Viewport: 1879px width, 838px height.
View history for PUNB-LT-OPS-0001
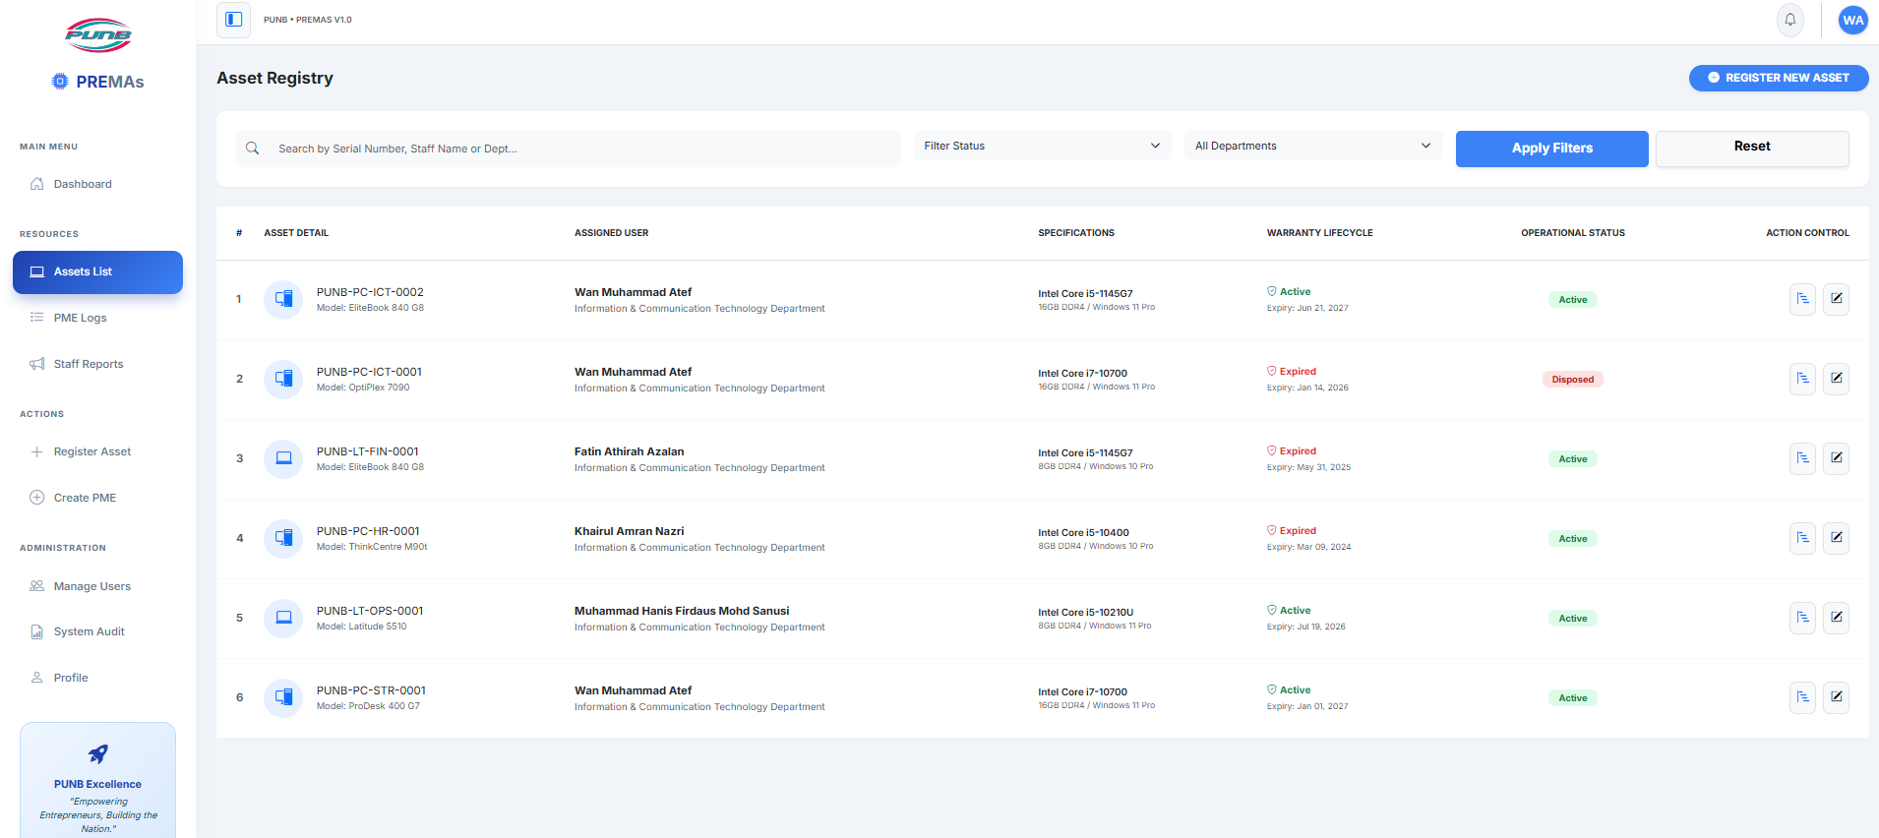pos(1802,618)
